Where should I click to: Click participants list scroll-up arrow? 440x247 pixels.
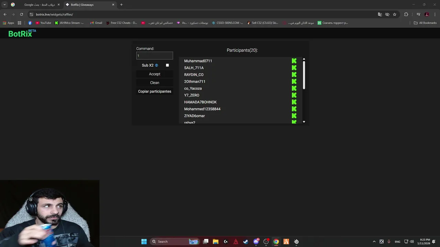tap(304, 59)
